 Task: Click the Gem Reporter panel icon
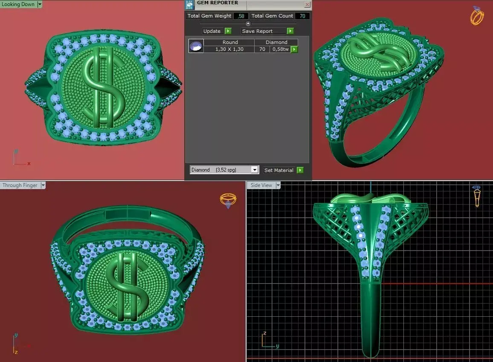(190, 5)
